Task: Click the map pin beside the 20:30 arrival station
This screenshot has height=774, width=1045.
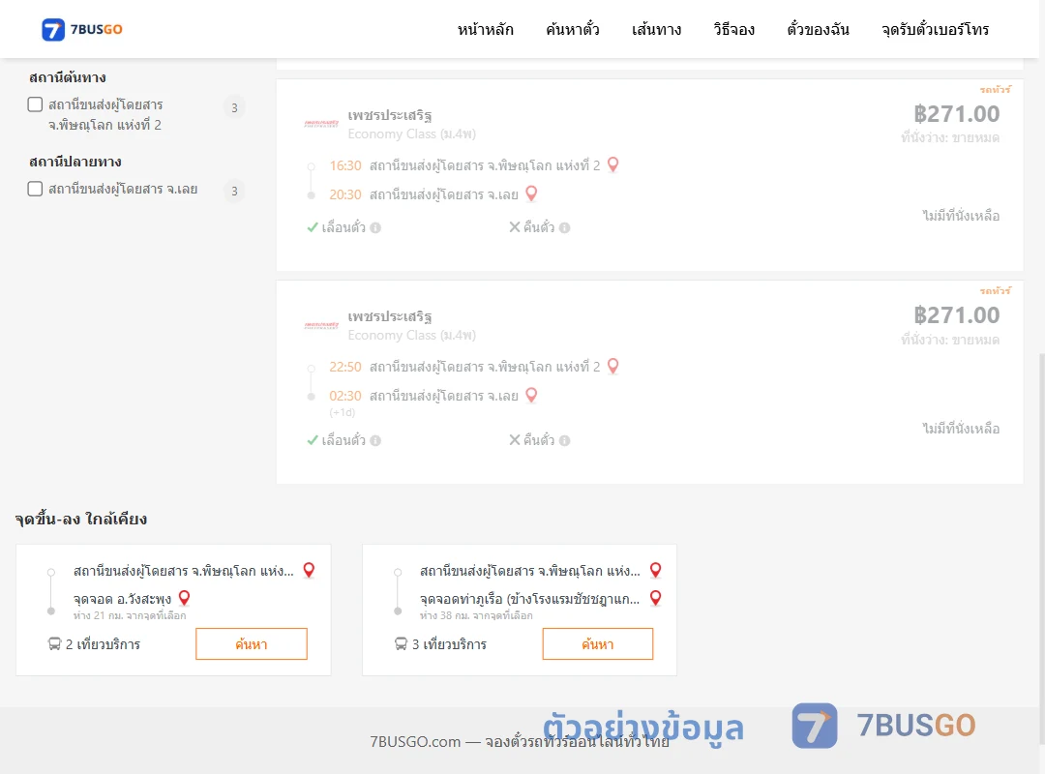Action: pos(531,194)
